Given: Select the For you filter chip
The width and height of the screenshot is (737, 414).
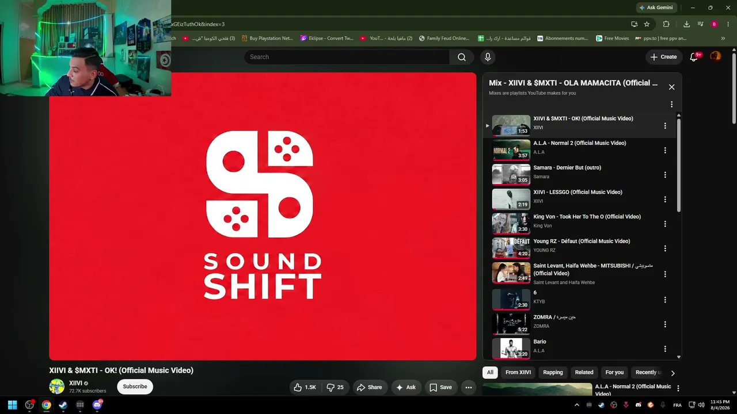Looking at the screenshot, I should tap(614, 373).
